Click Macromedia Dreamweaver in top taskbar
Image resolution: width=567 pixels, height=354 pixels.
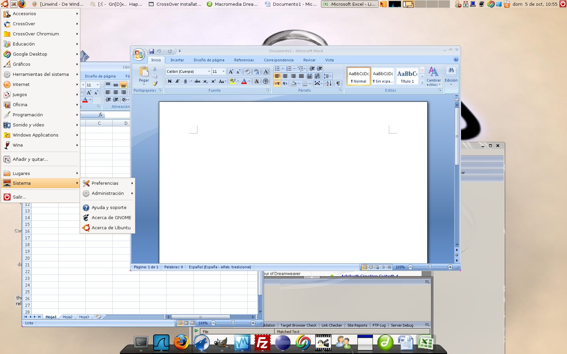coord(233,4)
